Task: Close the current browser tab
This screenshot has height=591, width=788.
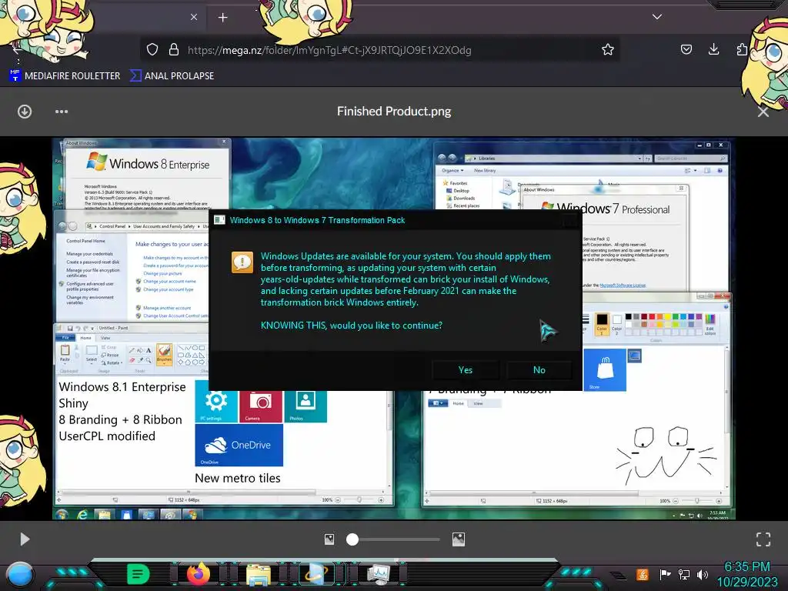Action: click(194, 17)
